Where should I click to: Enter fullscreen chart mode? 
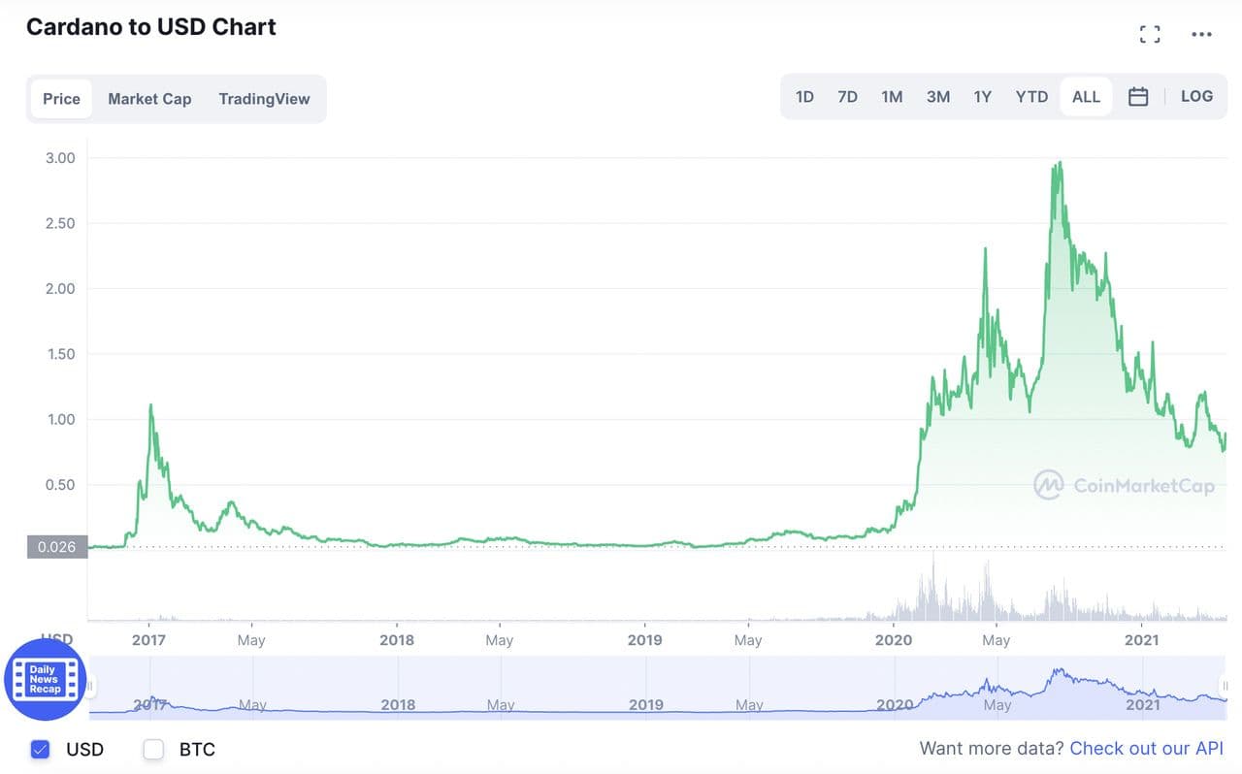coord(1150,35)
